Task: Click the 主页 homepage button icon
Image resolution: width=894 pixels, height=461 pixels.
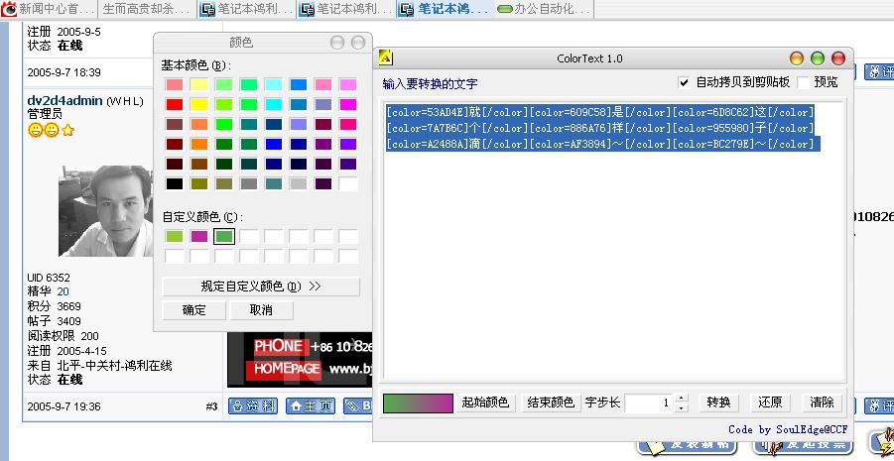Action: (311, 405)
